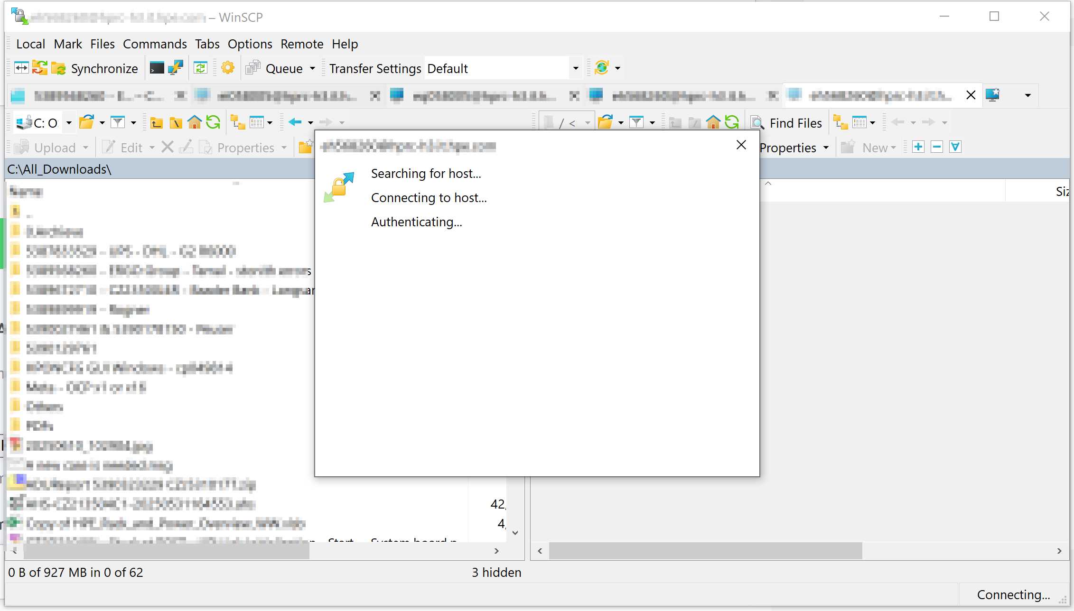The height and width of the screenshot is (611, 1074).
Task: Click the Compare Directories icon
Action: (21, 68)
